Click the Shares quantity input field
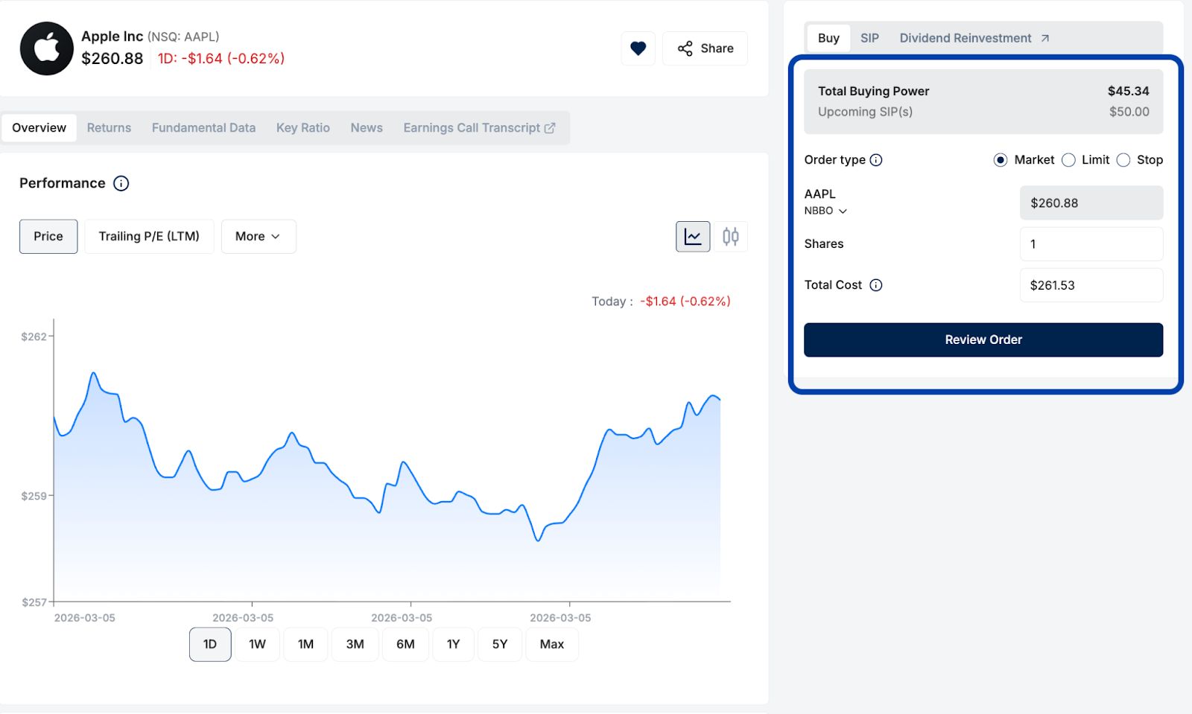This screenshot has height=714, width=1192. pyautogui.click(x=1091, y=244)
